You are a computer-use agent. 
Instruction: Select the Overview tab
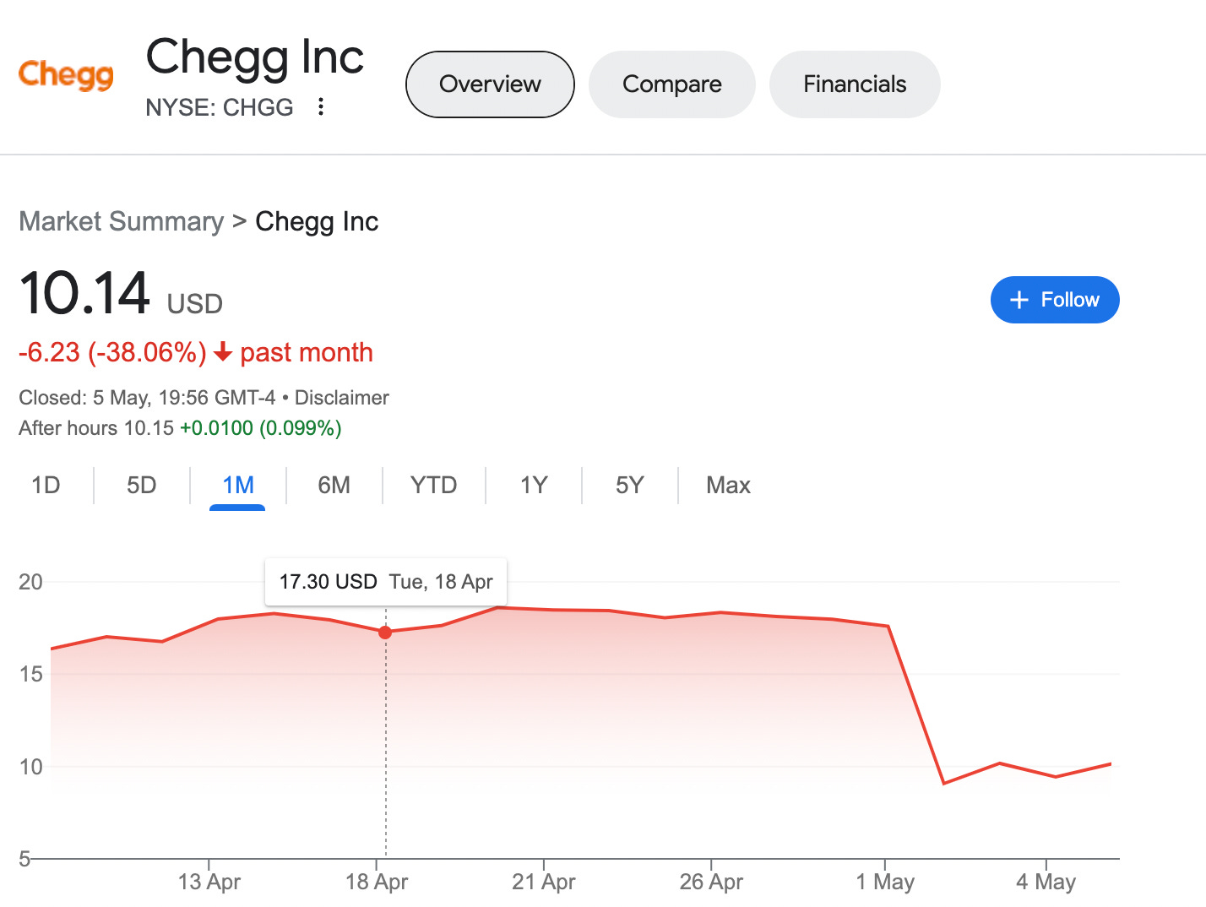pos(489,84)
